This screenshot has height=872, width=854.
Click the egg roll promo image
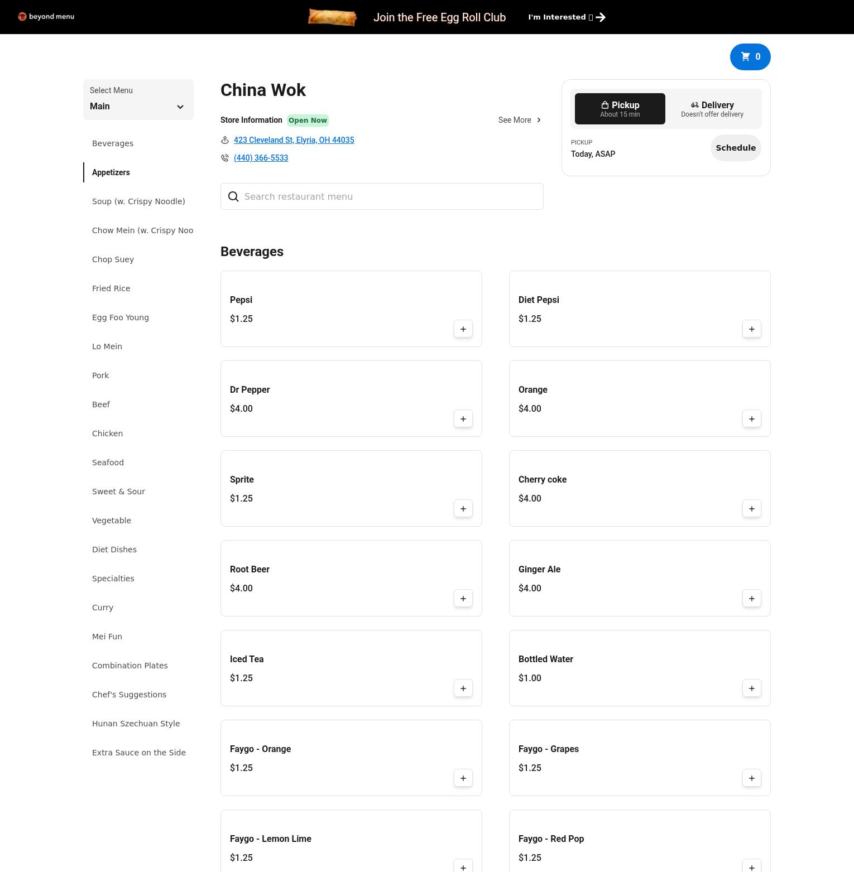332,17
